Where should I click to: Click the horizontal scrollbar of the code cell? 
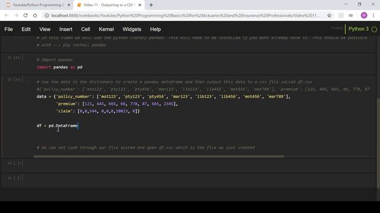click(159, 156)
